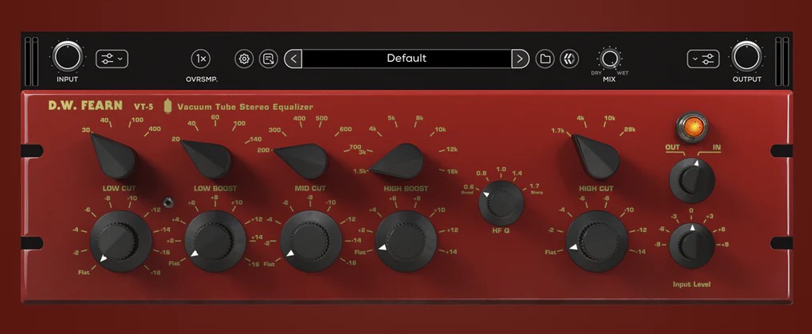812x334 pixels.
Task: Click the Input Level knob
Action: [691, 244]
